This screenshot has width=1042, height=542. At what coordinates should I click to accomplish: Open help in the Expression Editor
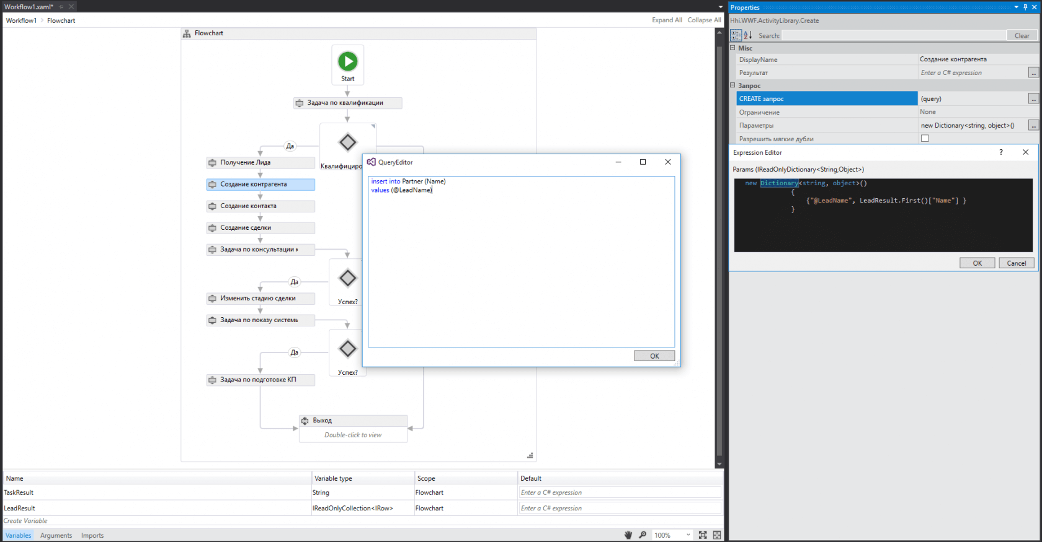(1001, 152)
